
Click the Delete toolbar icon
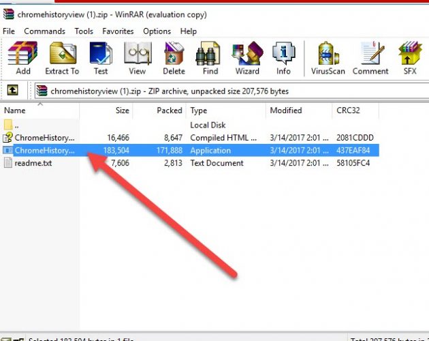pos(174,58)
